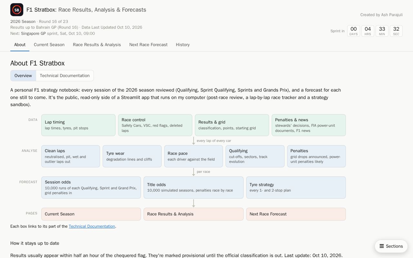Click the F1 Stratbox page title

[x=86, y=10]
